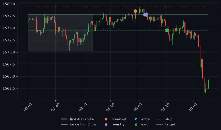This screenshot has height=130, width=221.
Task: Click the 1580.0 price axis label
Action: (9, 4)
